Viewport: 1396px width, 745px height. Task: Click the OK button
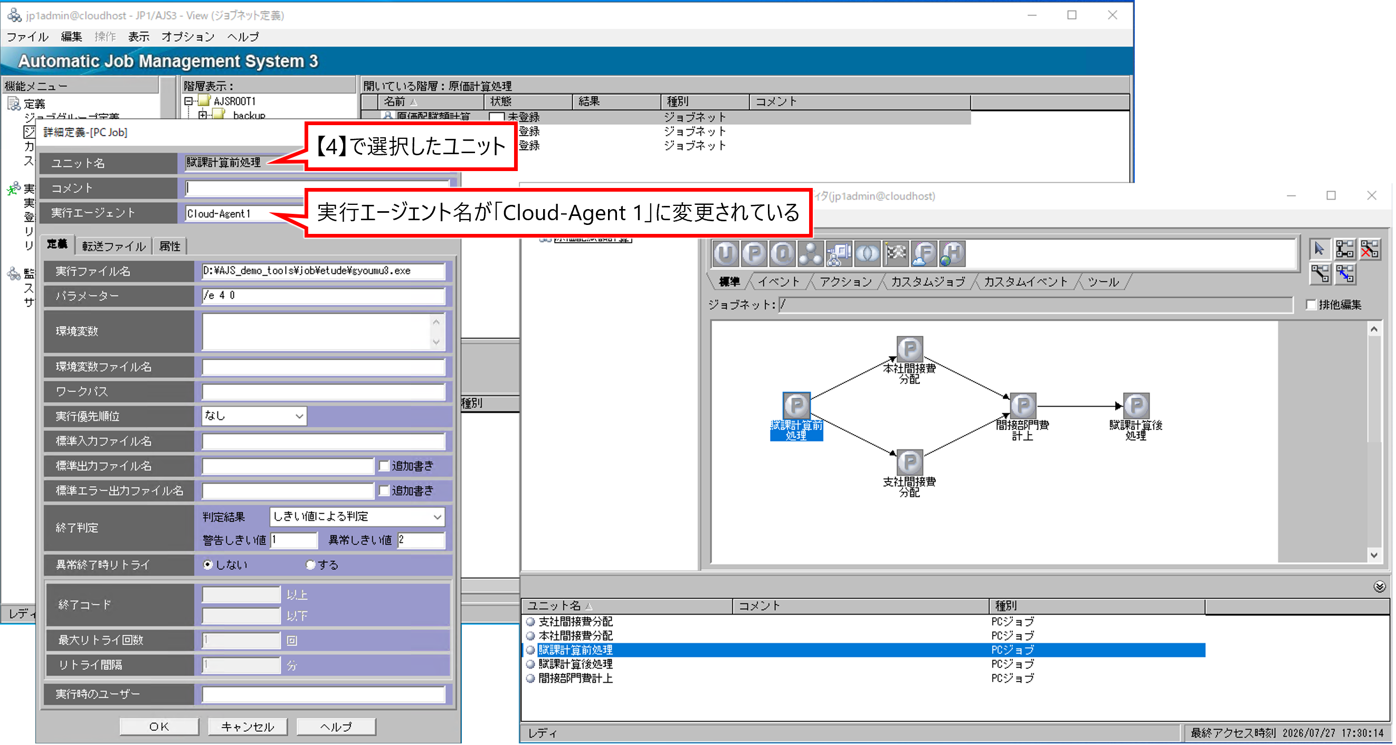click(x=159, y=727)
